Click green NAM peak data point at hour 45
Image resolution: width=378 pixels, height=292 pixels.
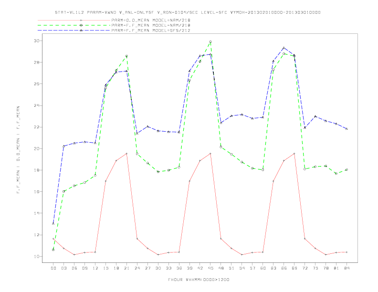tap(210, 42)
